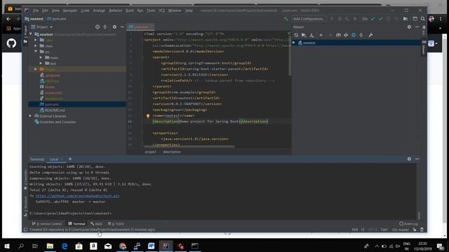Select pom.xml editor tab
Viewport: 449px width, 252px height.
pos(140,27)
